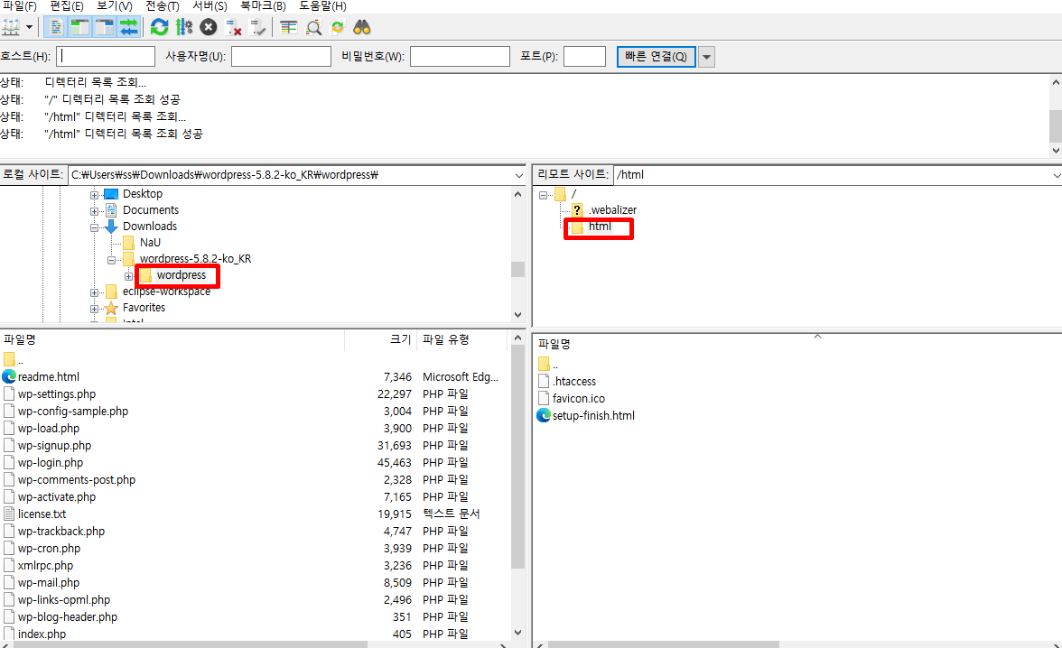Screen dimensions: 1062x648
Task: Select .htaccess in remote file list
Action: (x=574, y=381)
